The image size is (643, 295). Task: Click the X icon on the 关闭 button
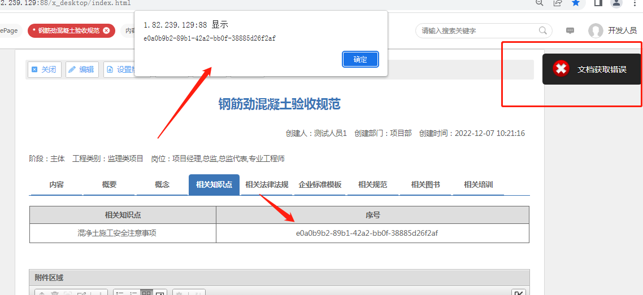click(x=34, y=69)
